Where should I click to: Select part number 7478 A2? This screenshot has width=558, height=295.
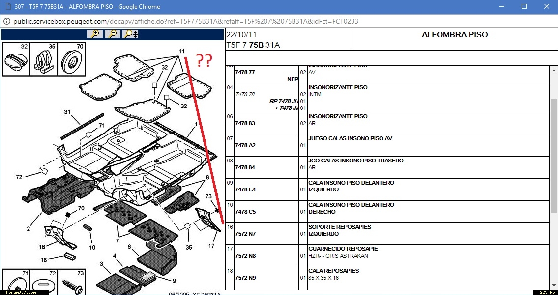click(245, 145)
